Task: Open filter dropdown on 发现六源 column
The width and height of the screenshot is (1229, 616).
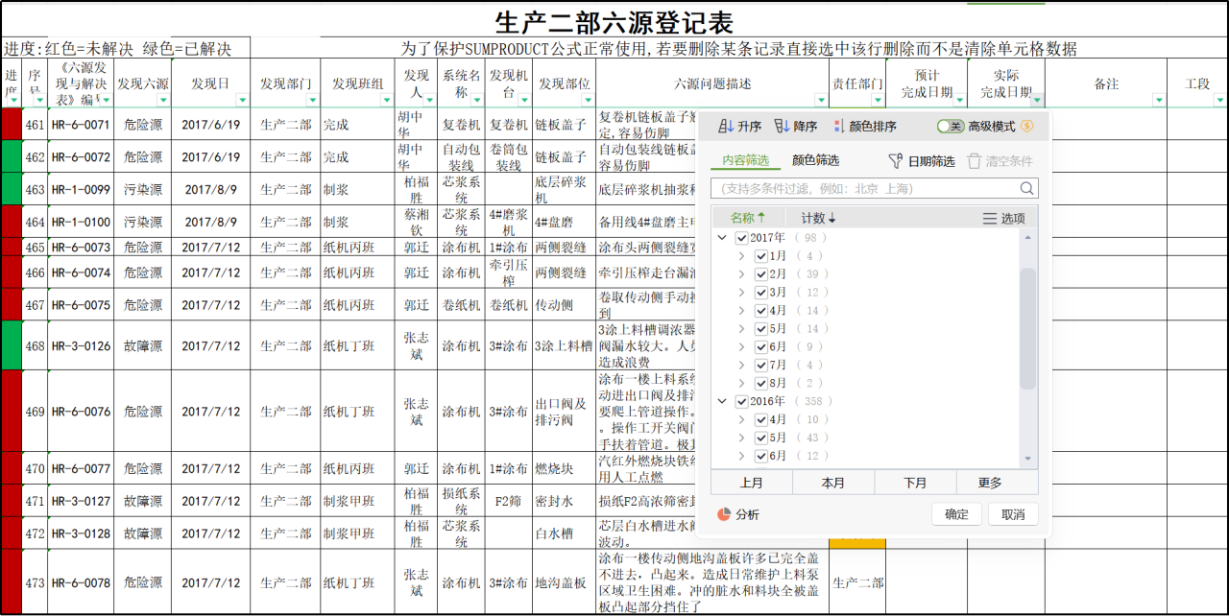Action: coord(163,99)
